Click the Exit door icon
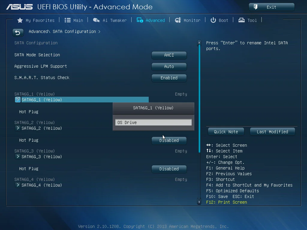307x230 pixels. [x=255, y=7]
